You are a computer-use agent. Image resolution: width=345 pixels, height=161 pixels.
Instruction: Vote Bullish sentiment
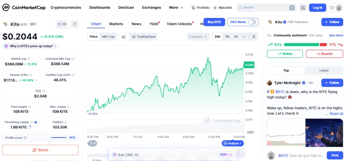tap(285, 54)
